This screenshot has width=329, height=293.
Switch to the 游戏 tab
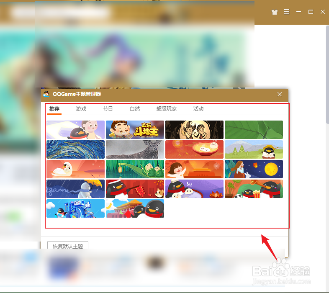click(x=81, y=109)
